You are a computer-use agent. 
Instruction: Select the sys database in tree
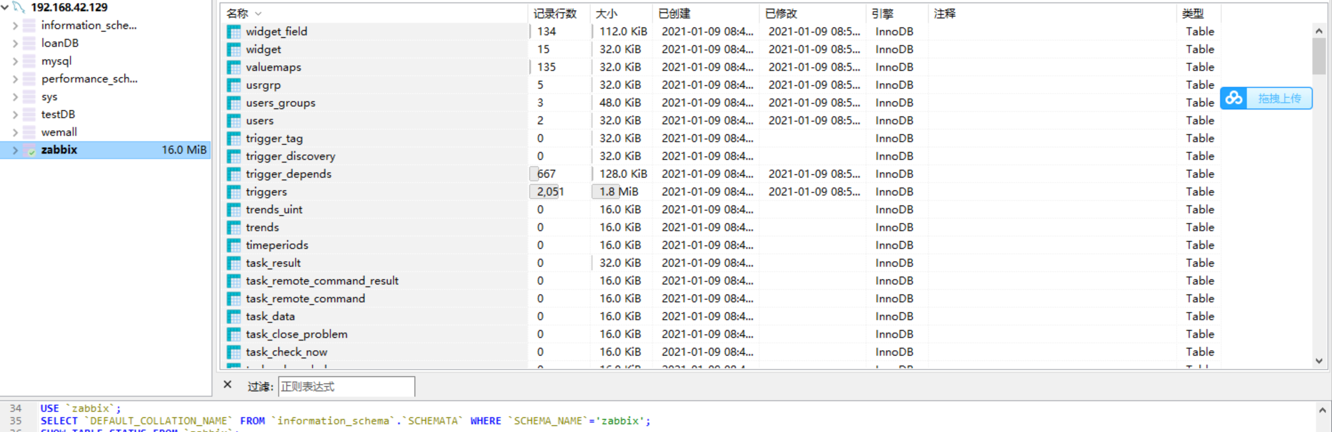pyautogui.click(x=49, y=97)
